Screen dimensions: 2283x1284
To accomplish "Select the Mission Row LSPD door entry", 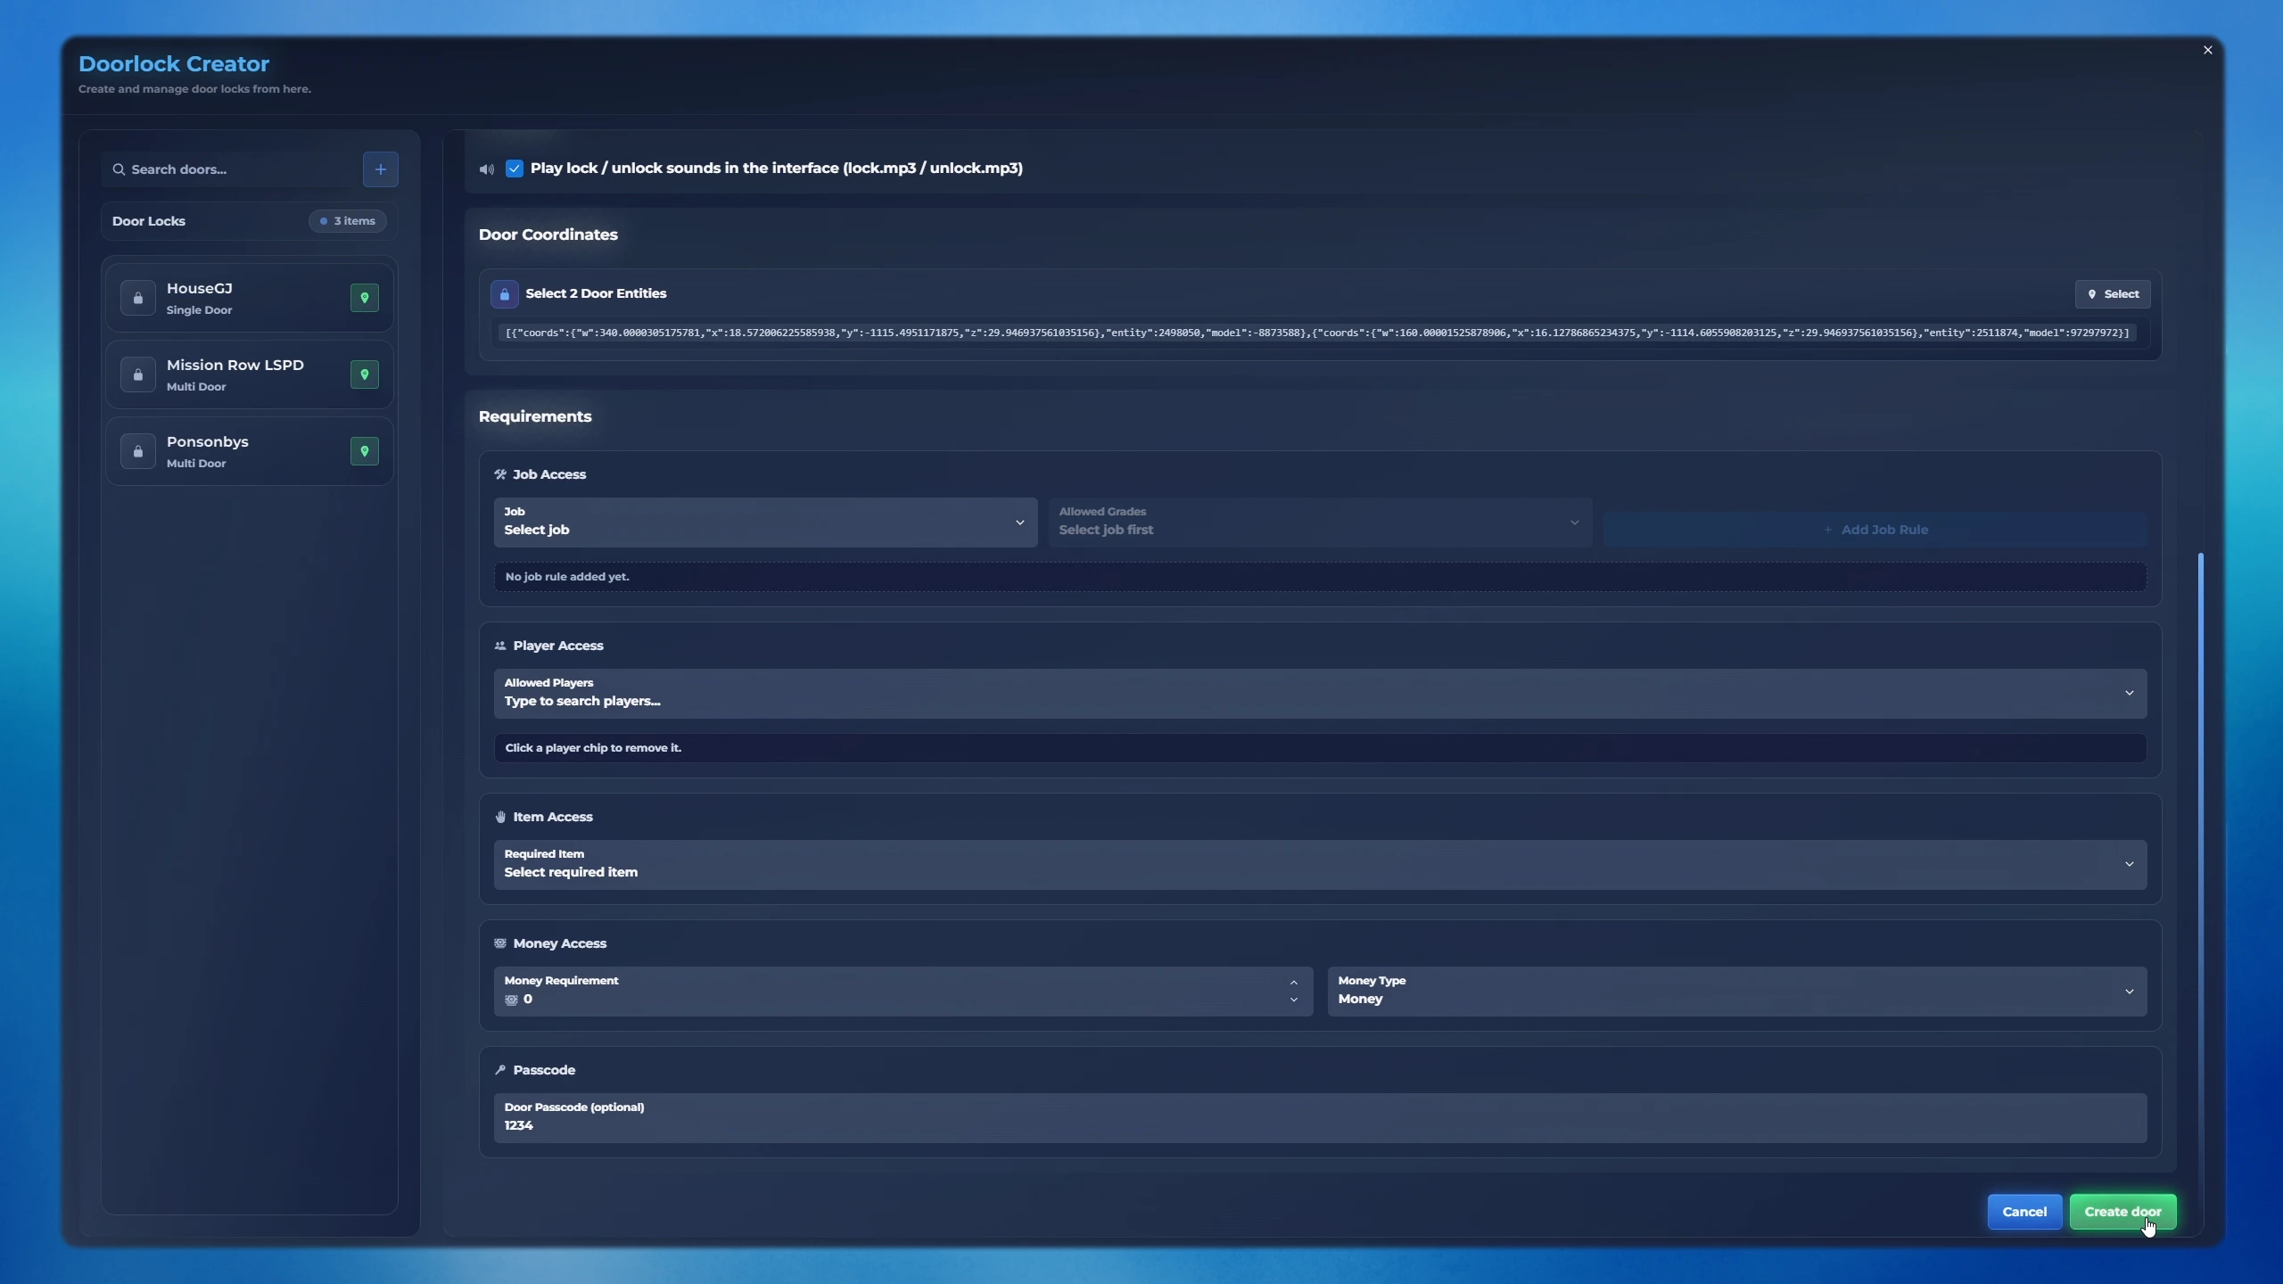I will [249, 374].
